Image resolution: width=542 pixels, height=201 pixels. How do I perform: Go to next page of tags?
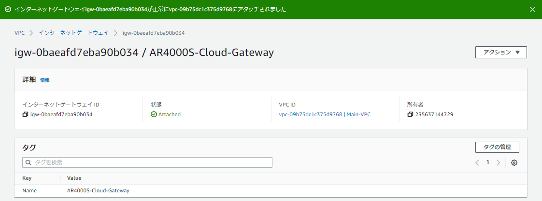click(x=498, y=163)
